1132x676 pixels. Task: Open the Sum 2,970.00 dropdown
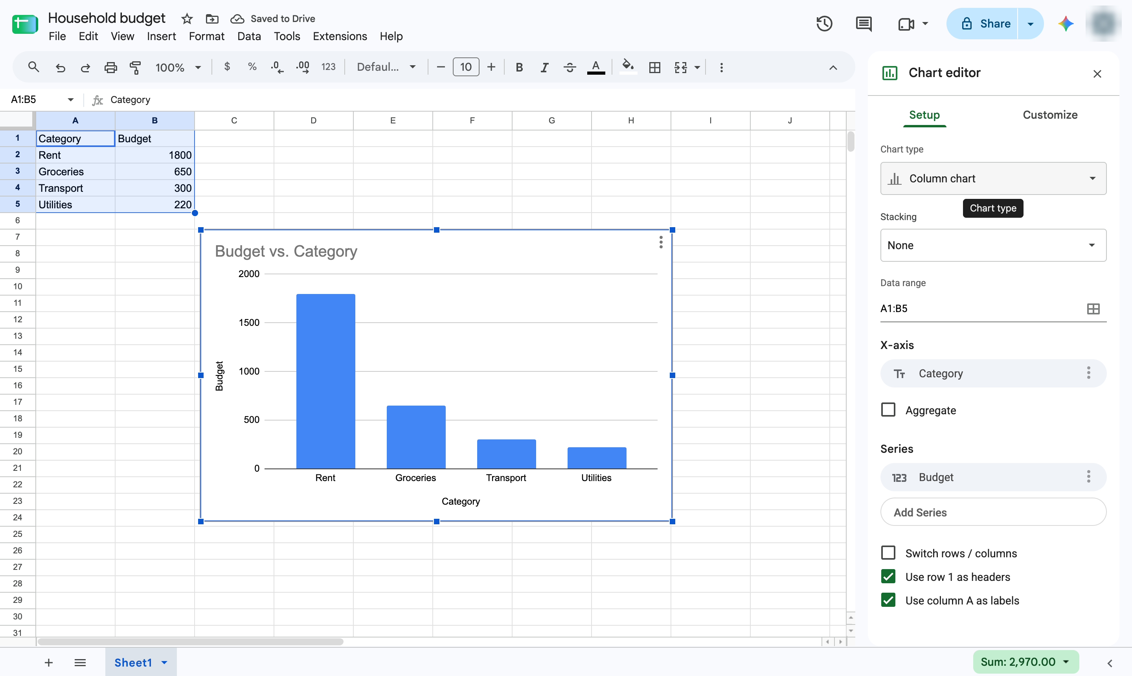coord(1026,661)
